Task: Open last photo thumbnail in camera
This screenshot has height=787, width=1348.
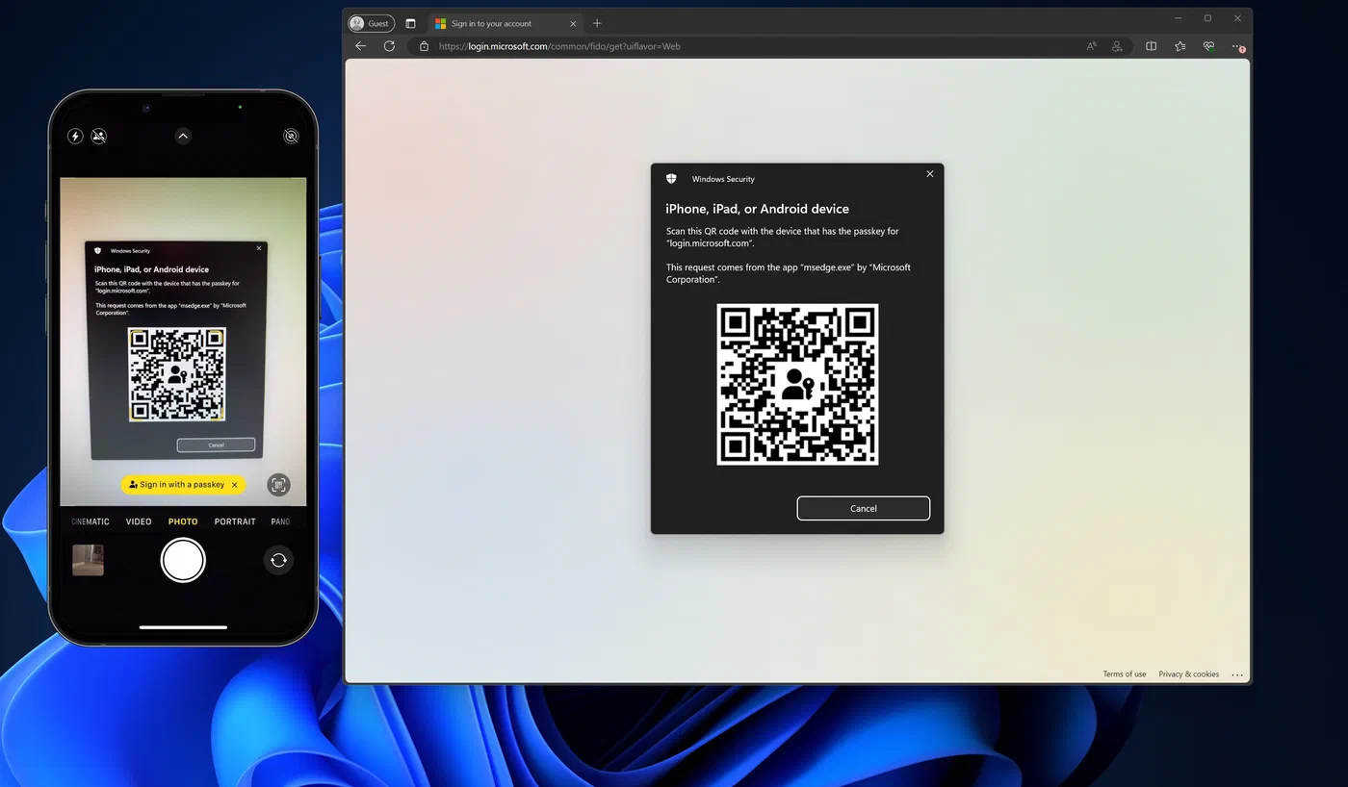Action: (x=88, y=560)
